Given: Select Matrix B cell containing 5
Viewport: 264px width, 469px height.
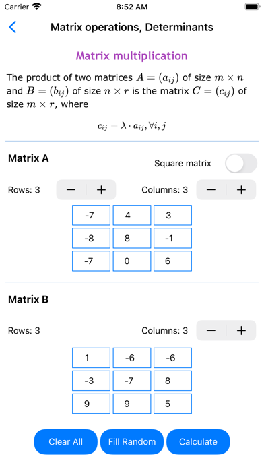Looking at the screenshot, I should pos(172,404).
